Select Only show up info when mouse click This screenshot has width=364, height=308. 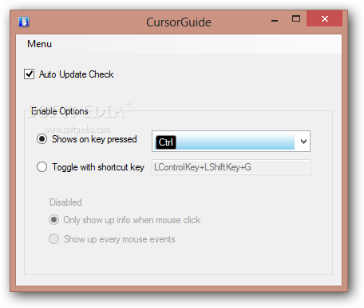(54, 220)
